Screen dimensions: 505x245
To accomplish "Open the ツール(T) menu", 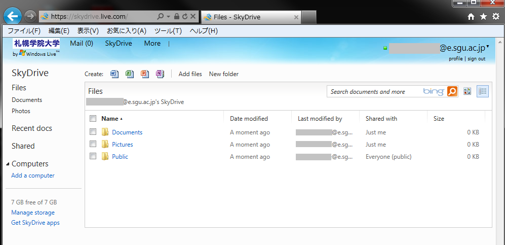I will (x=168, y=31).
